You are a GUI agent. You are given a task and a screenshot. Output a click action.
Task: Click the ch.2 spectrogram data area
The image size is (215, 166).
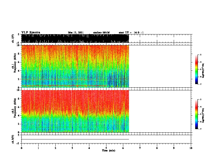pos(75,111)
